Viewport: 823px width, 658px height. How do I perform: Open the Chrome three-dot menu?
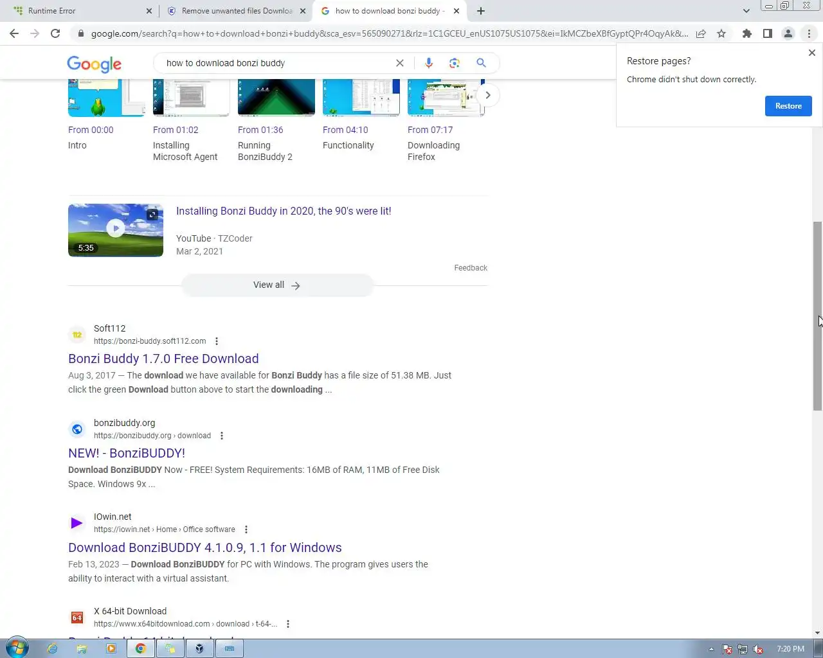[809, 33]
